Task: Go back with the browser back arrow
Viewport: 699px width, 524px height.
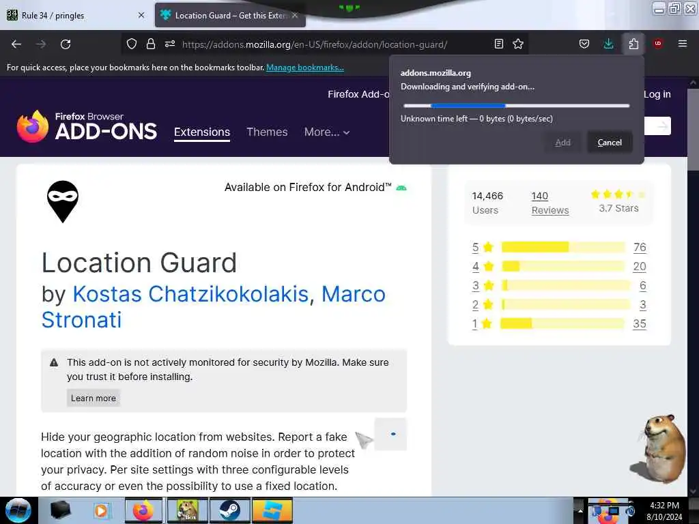Action: tap(16, 44)
